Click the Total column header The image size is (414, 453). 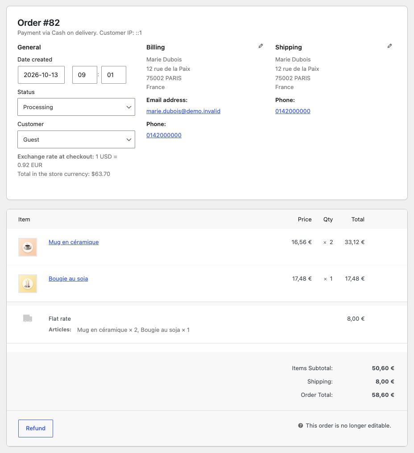(x=358, y=219)
